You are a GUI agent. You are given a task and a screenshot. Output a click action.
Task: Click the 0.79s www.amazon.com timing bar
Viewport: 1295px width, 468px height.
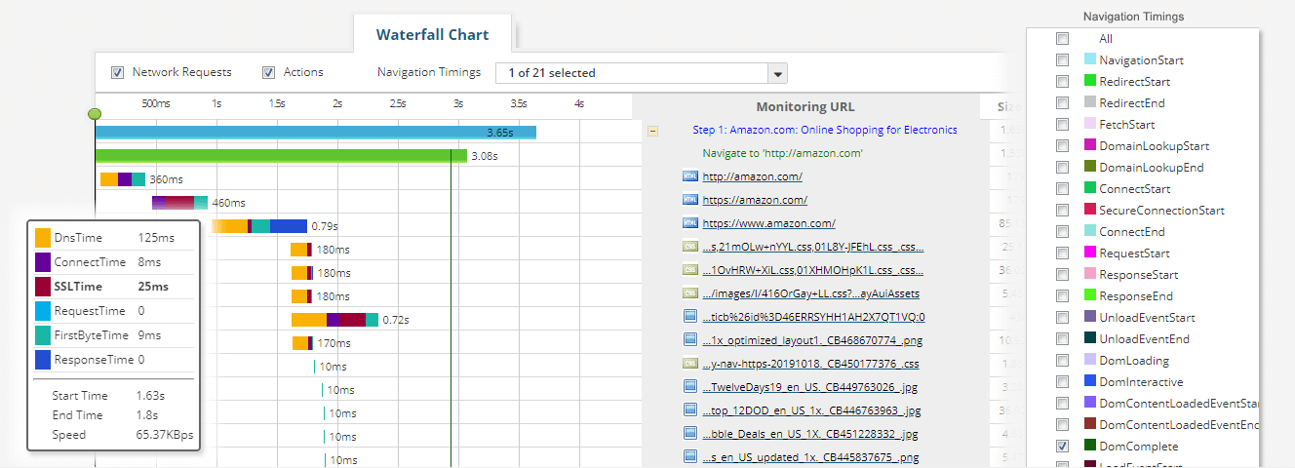click(x=259, y=225)
